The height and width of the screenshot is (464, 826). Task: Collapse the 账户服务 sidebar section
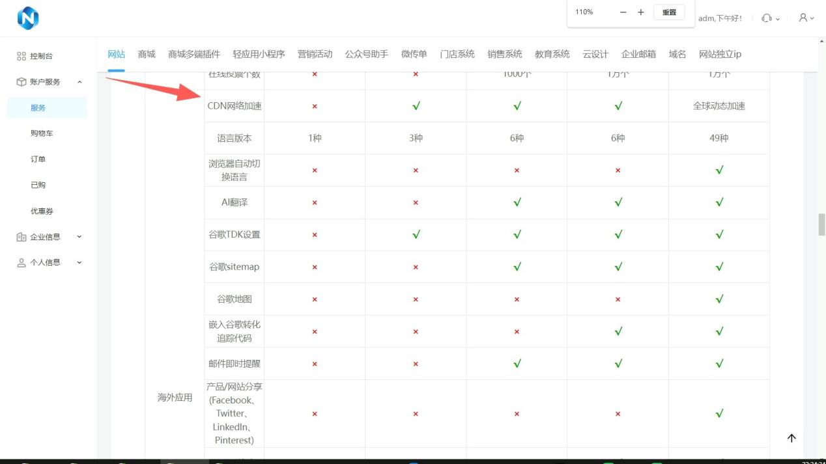click(79, 82)
